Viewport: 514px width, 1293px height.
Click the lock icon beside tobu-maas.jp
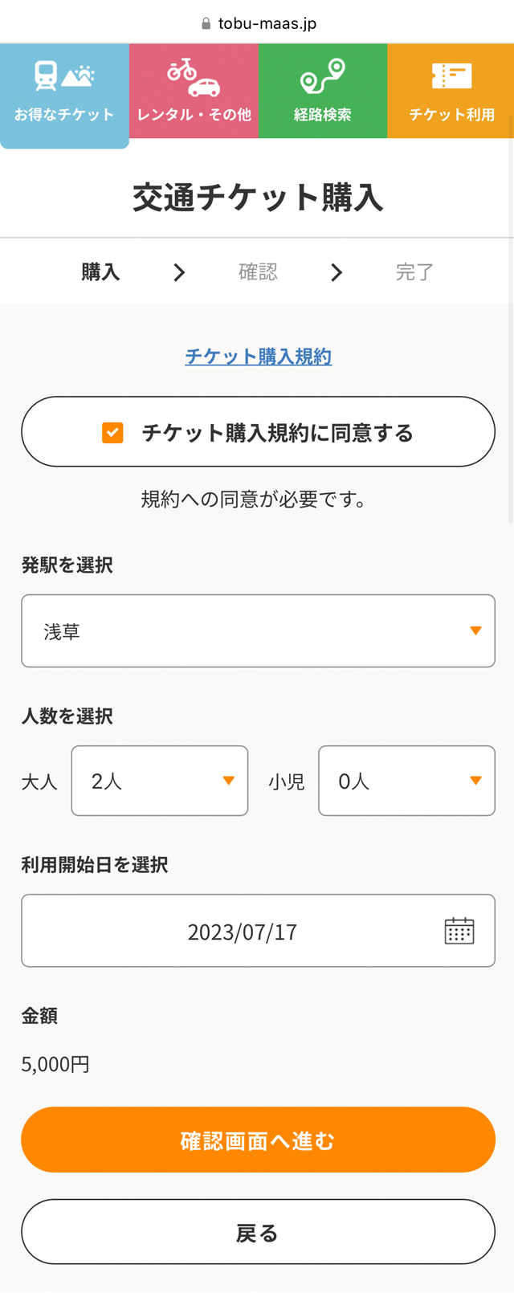click(206, 23)
